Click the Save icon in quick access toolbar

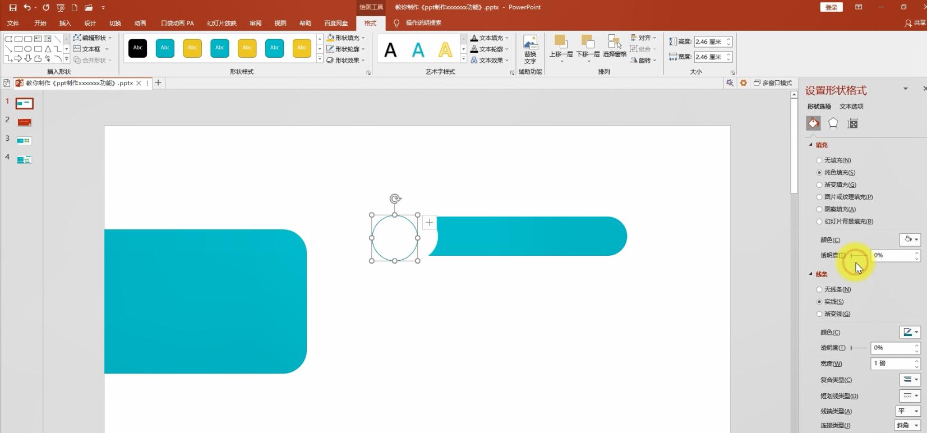coord(13,7)
